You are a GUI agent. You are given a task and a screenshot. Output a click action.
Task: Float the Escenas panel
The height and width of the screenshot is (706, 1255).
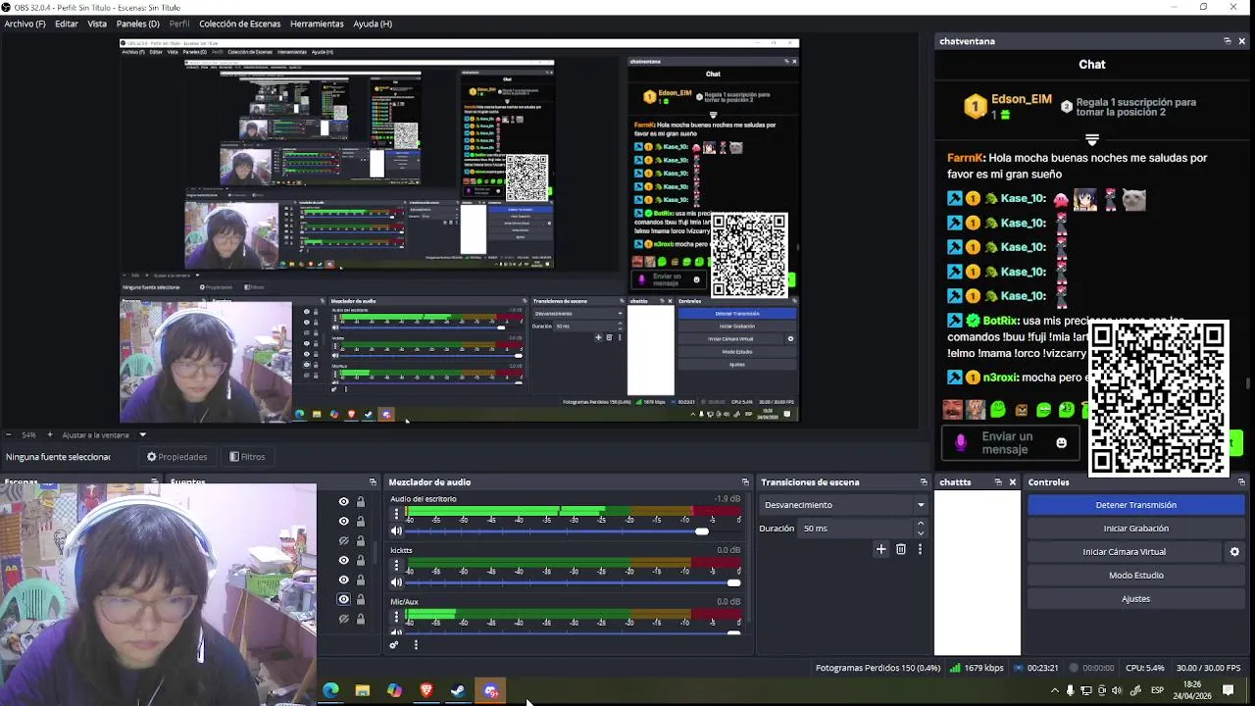(154, 482)
